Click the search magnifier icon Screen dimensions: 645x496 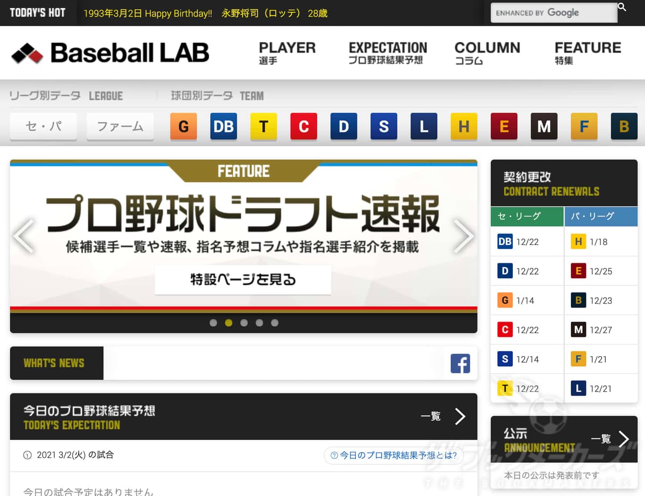point(622,7)
